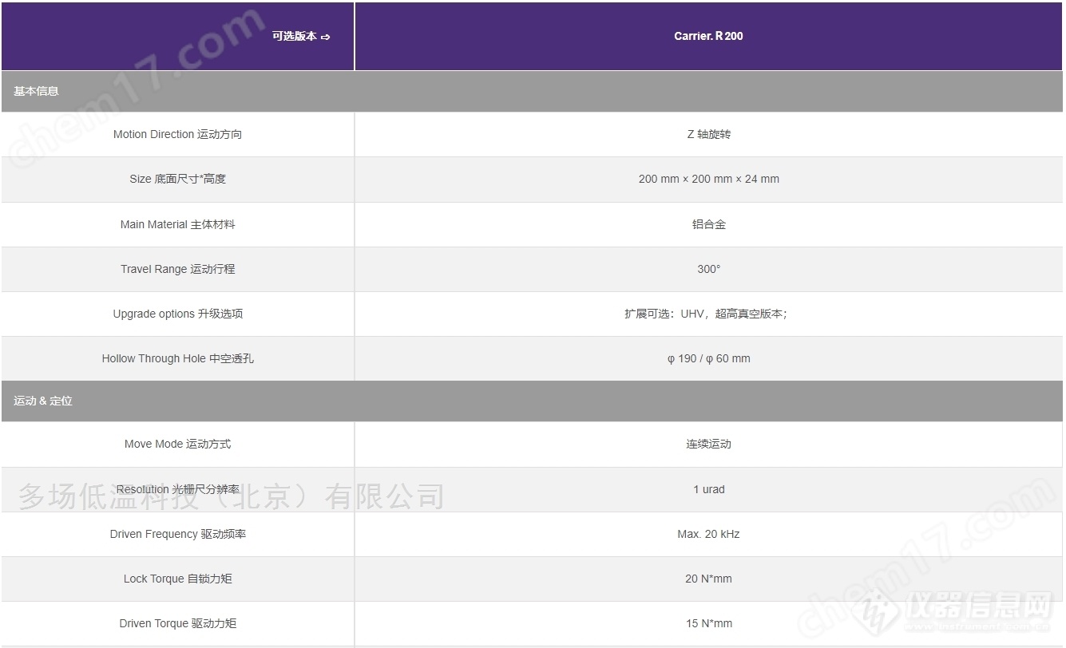Select the 200 mm × 200 mm × 24 mm value
The height and width of the screenshot is (648, 1066).
[x=708, y=179]
